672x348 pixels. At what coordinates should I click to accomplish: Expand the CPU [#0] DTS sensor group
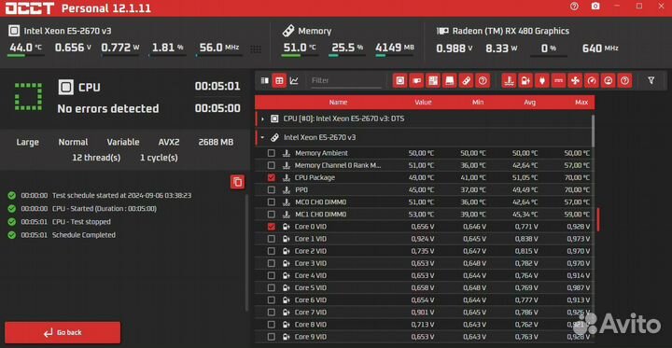pos(262,118)
